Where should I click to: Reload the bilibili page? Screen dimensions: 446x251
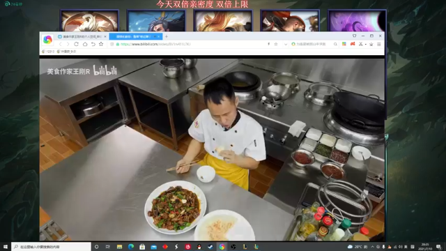(76, 44)
